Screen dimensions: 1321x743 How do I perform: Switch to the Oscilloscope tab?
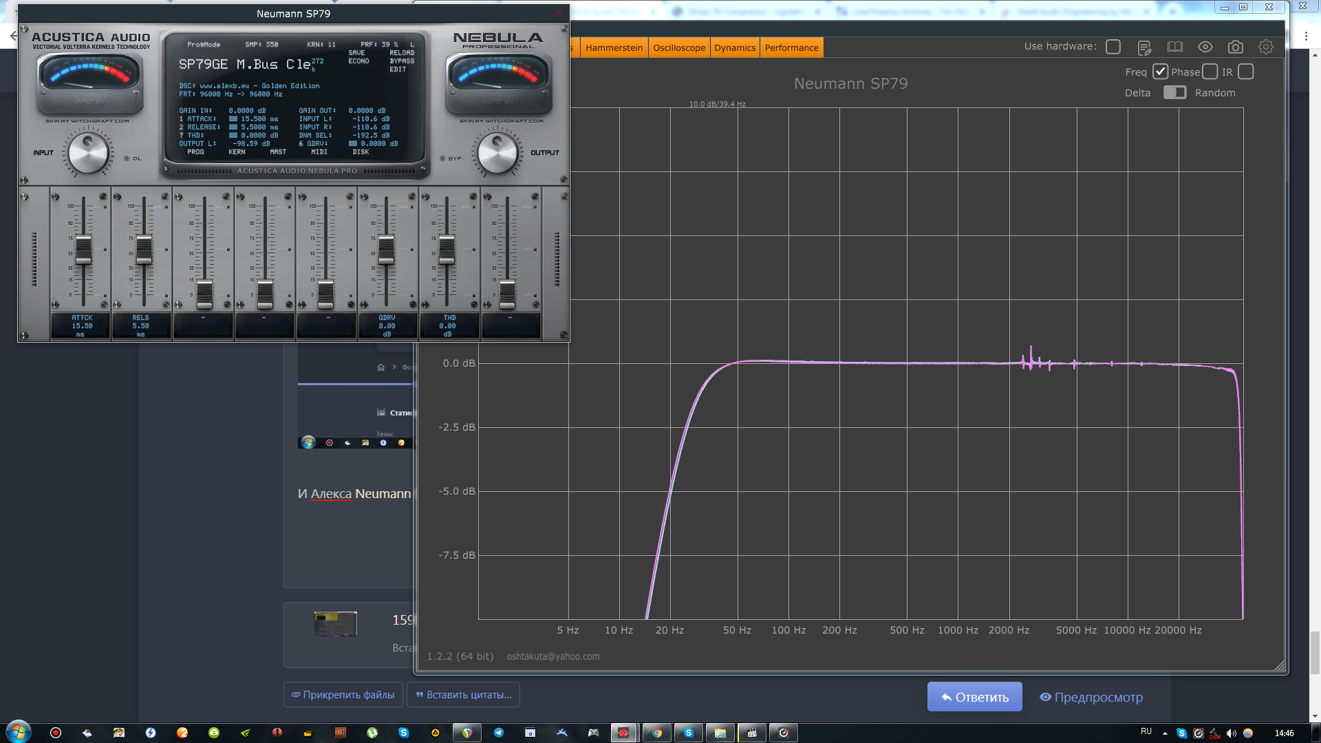tap(679, 47)
